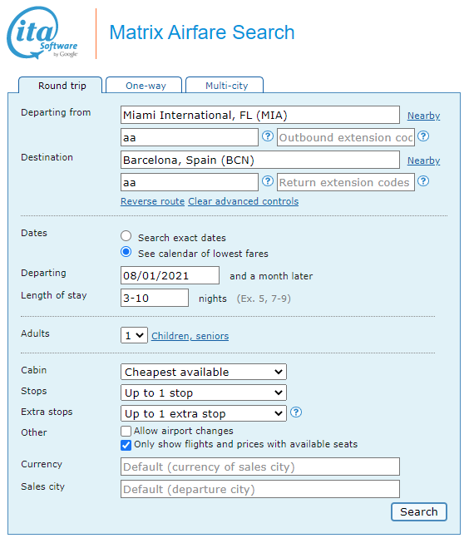Click Clear advanced controls link

pos(244,202)
